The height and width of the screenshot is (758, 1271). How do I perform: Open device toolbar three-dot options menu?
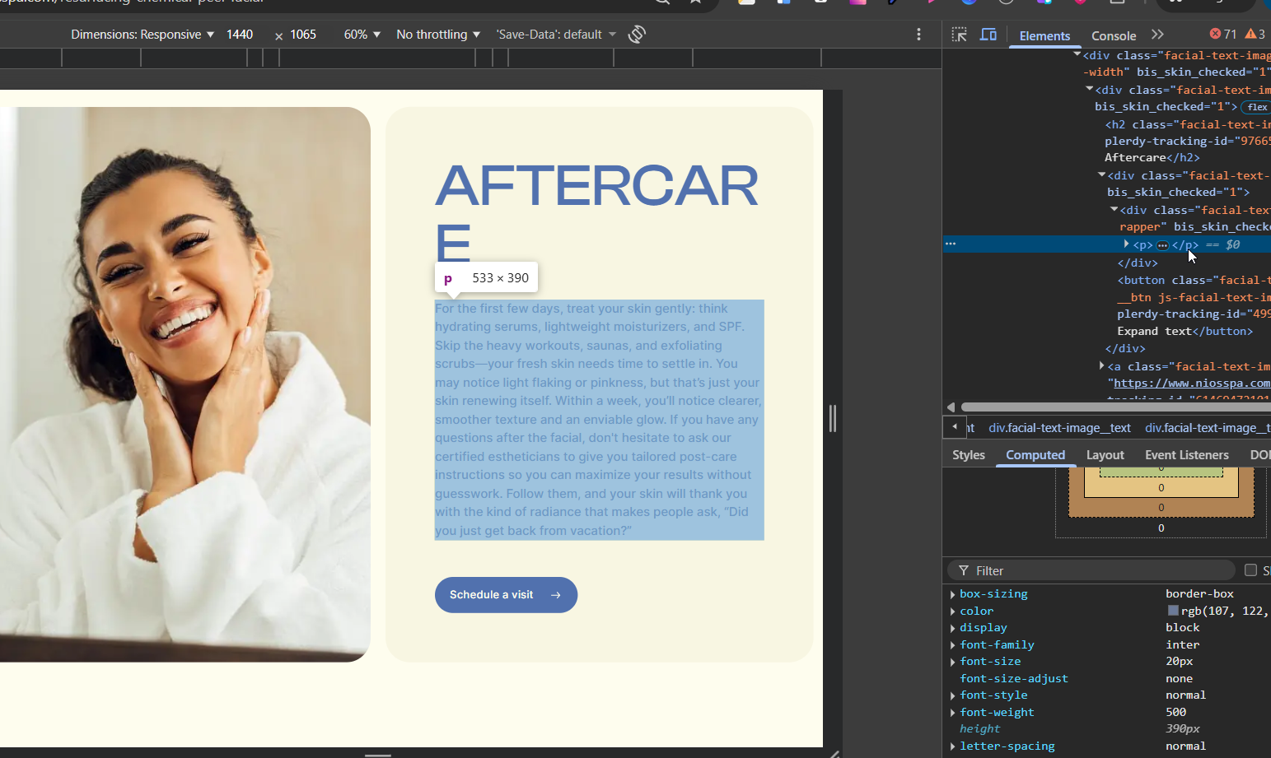[918, 35]
